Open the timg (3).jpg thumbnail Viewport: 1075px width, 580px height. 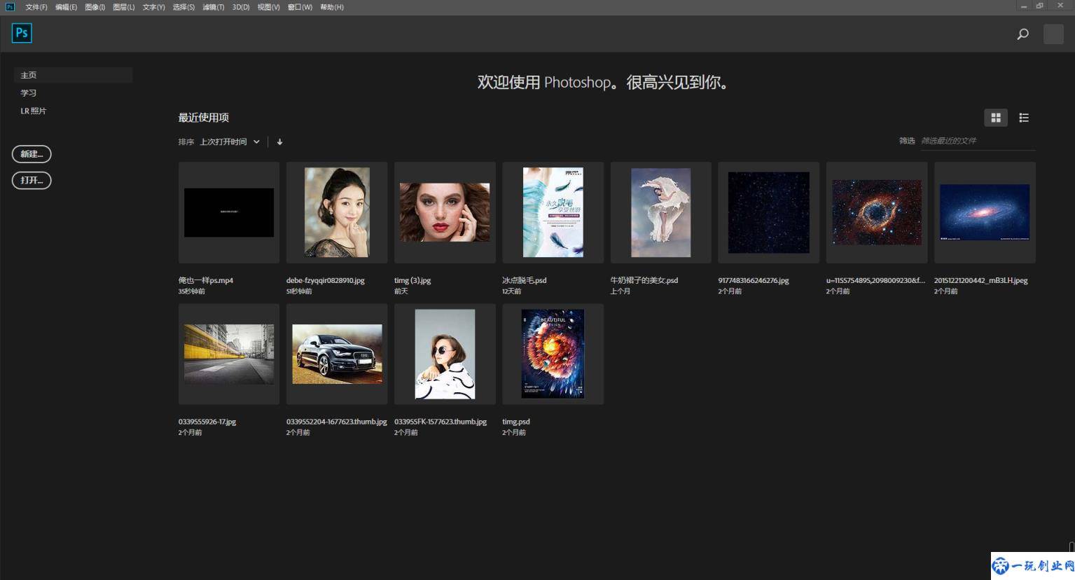[x=445, y=212]
